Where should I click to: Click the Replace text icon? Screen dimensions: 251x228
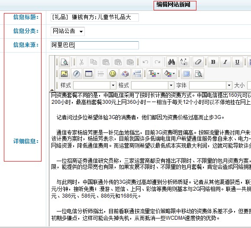point(184,62)
